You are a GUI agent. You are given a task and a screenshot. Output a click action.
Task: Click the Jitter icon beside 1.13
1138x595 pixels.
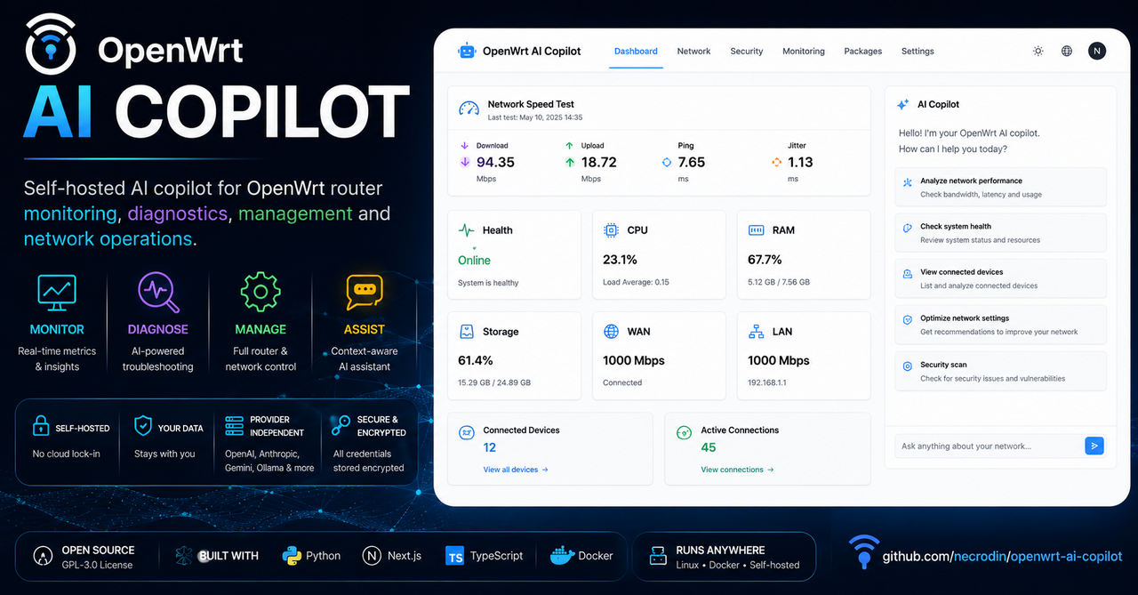tap(776, 162)
